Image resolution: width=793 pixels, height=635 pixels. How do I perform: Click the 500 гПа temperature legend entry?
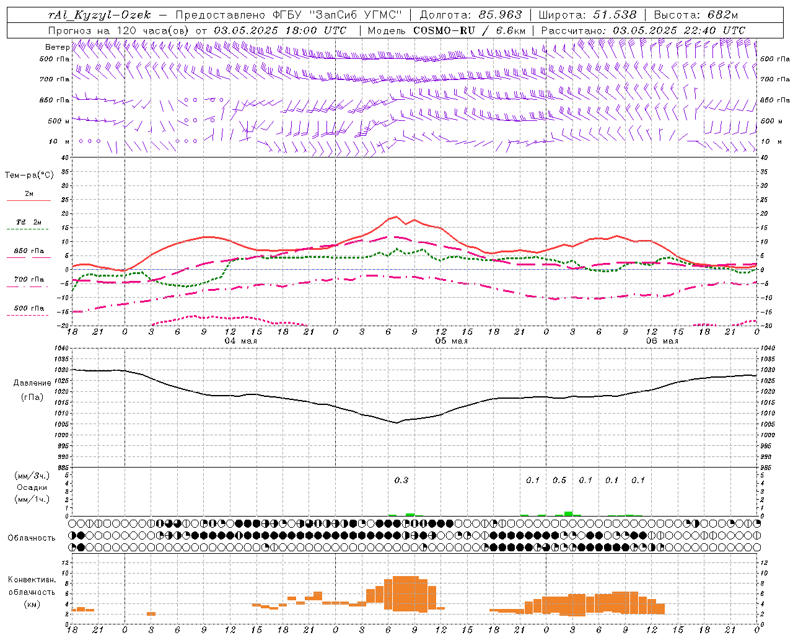[x=29, y=308]
